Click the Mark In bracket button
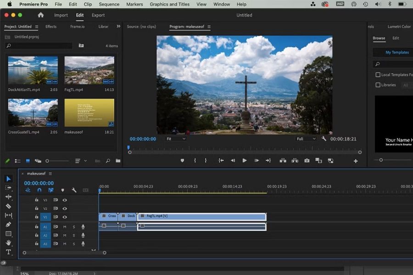 [195, 160]
